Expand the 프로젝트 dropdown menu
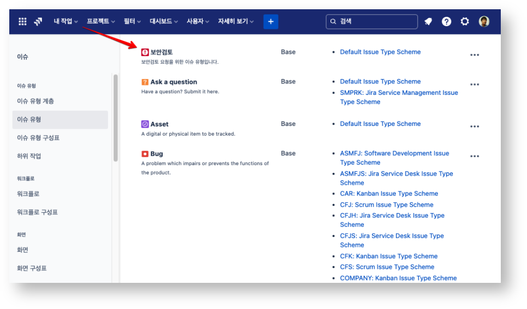Screen dimensions: 527x309 [x=100, y=22]
